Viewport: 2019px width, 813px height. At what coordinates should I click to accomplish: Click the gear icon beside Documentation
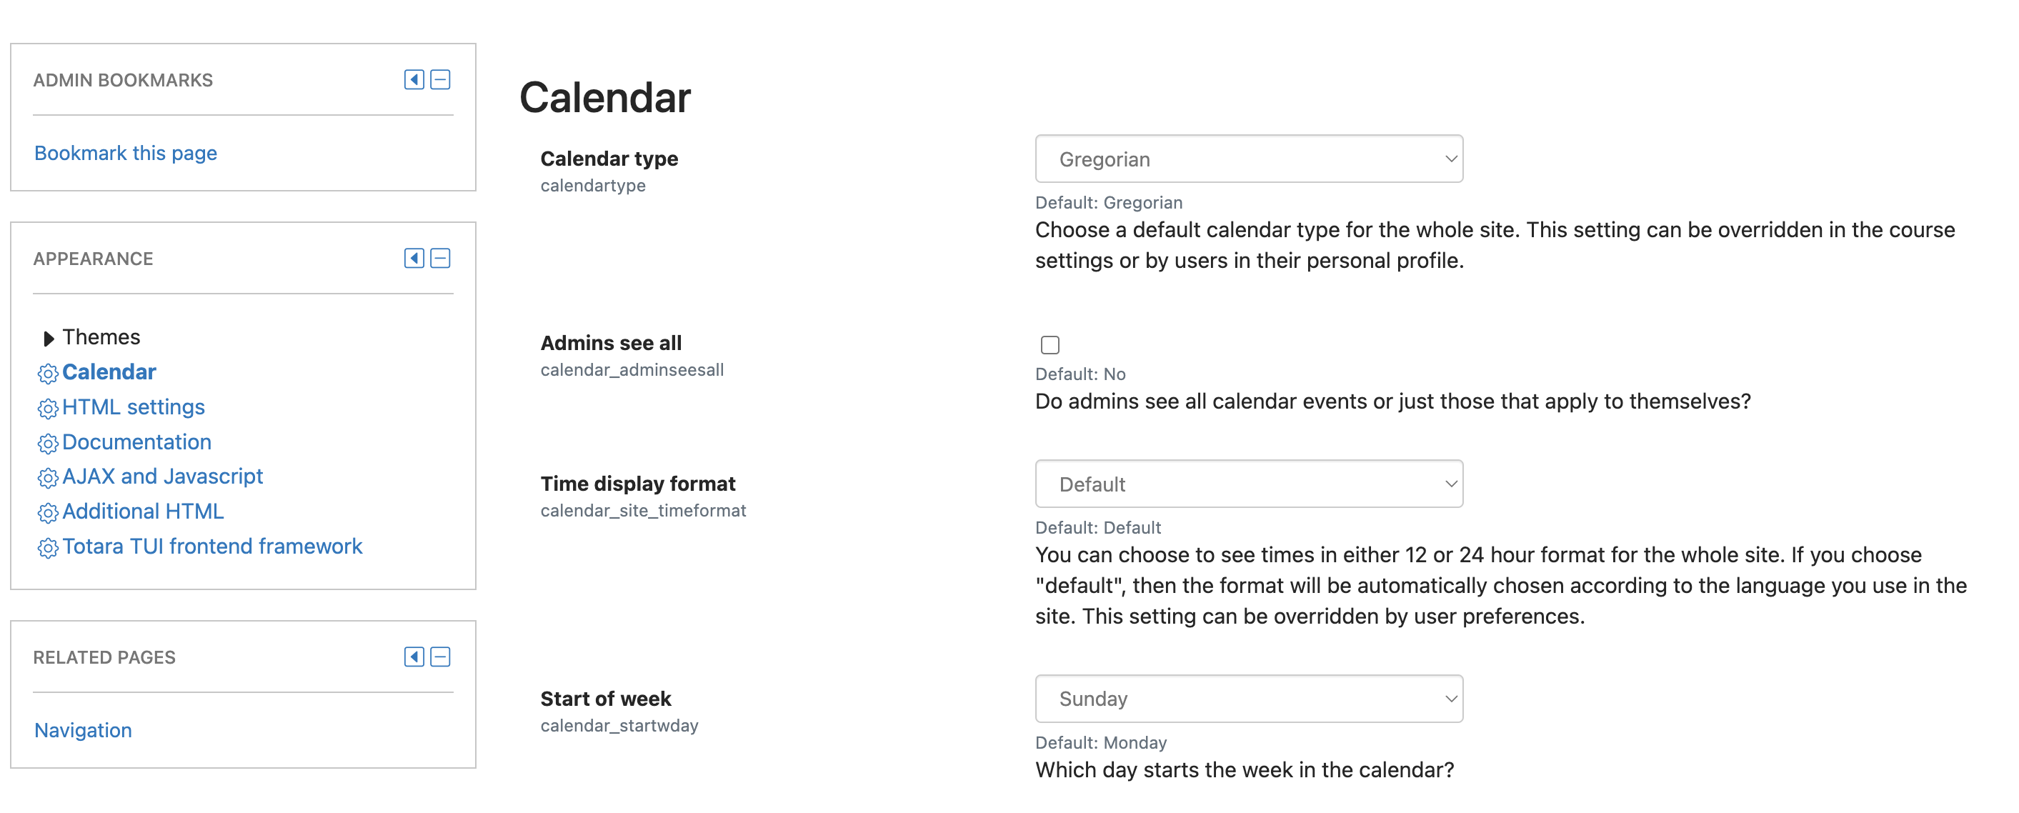point(48,444)
